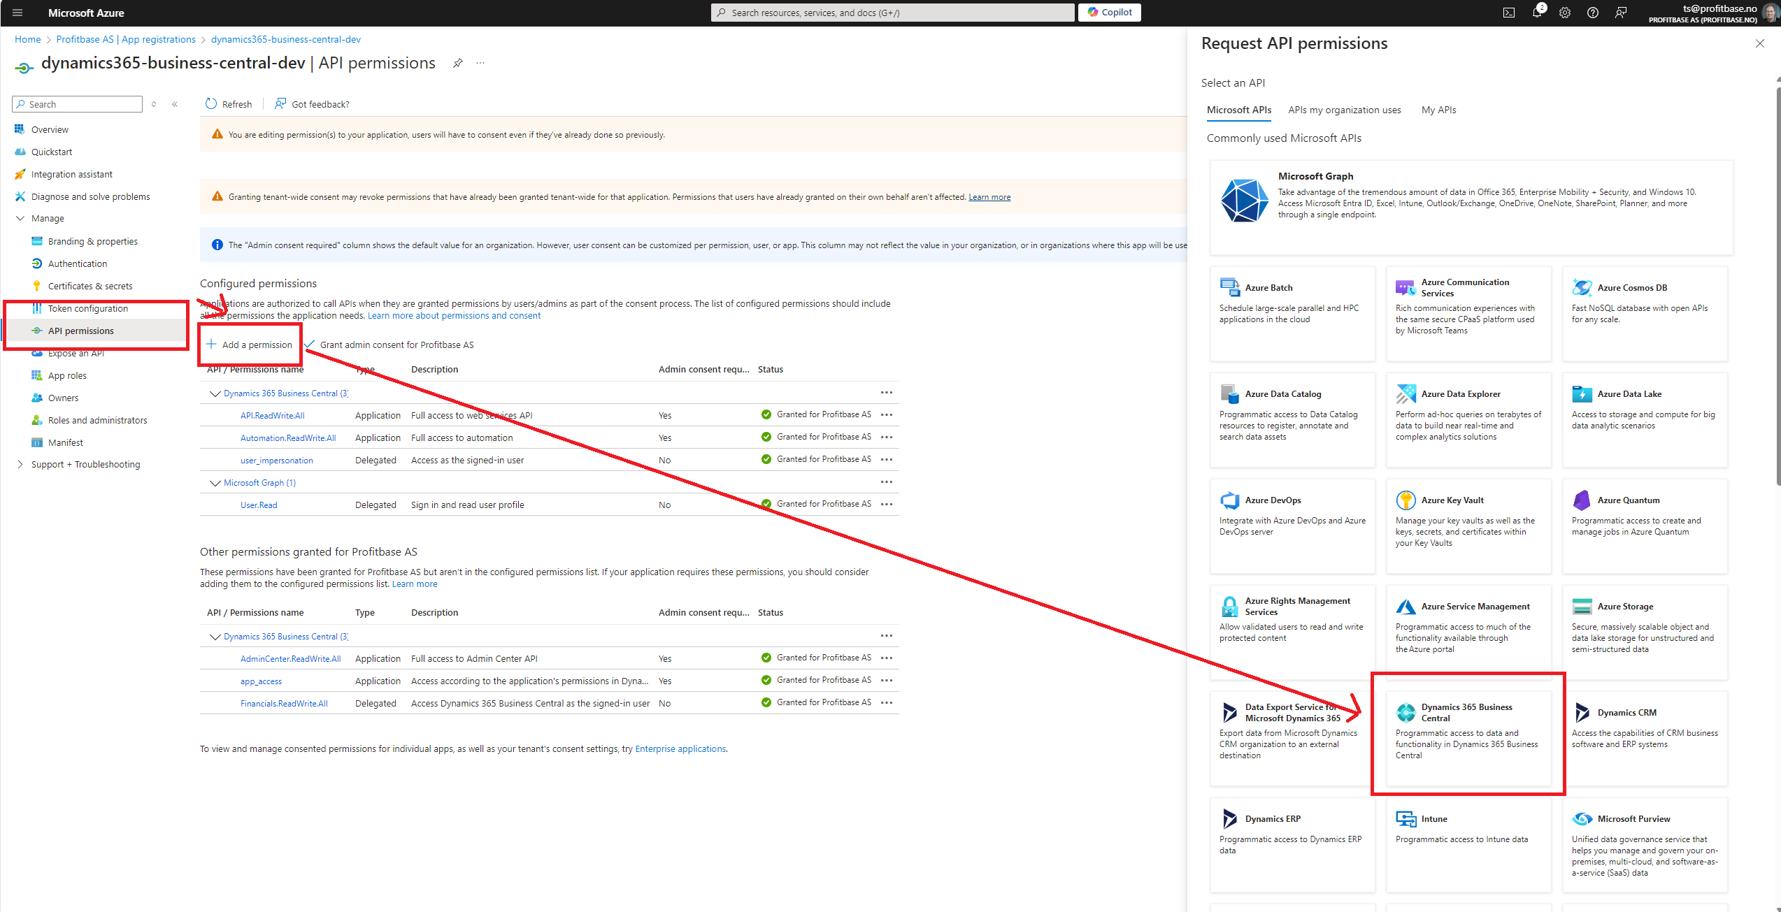Open Certificates & secrets in the sidebar

(90, 286)
